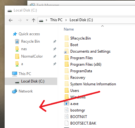Sort files by the Name column
This screenshot has width=135, height=128.
click(x=69, y=29)
